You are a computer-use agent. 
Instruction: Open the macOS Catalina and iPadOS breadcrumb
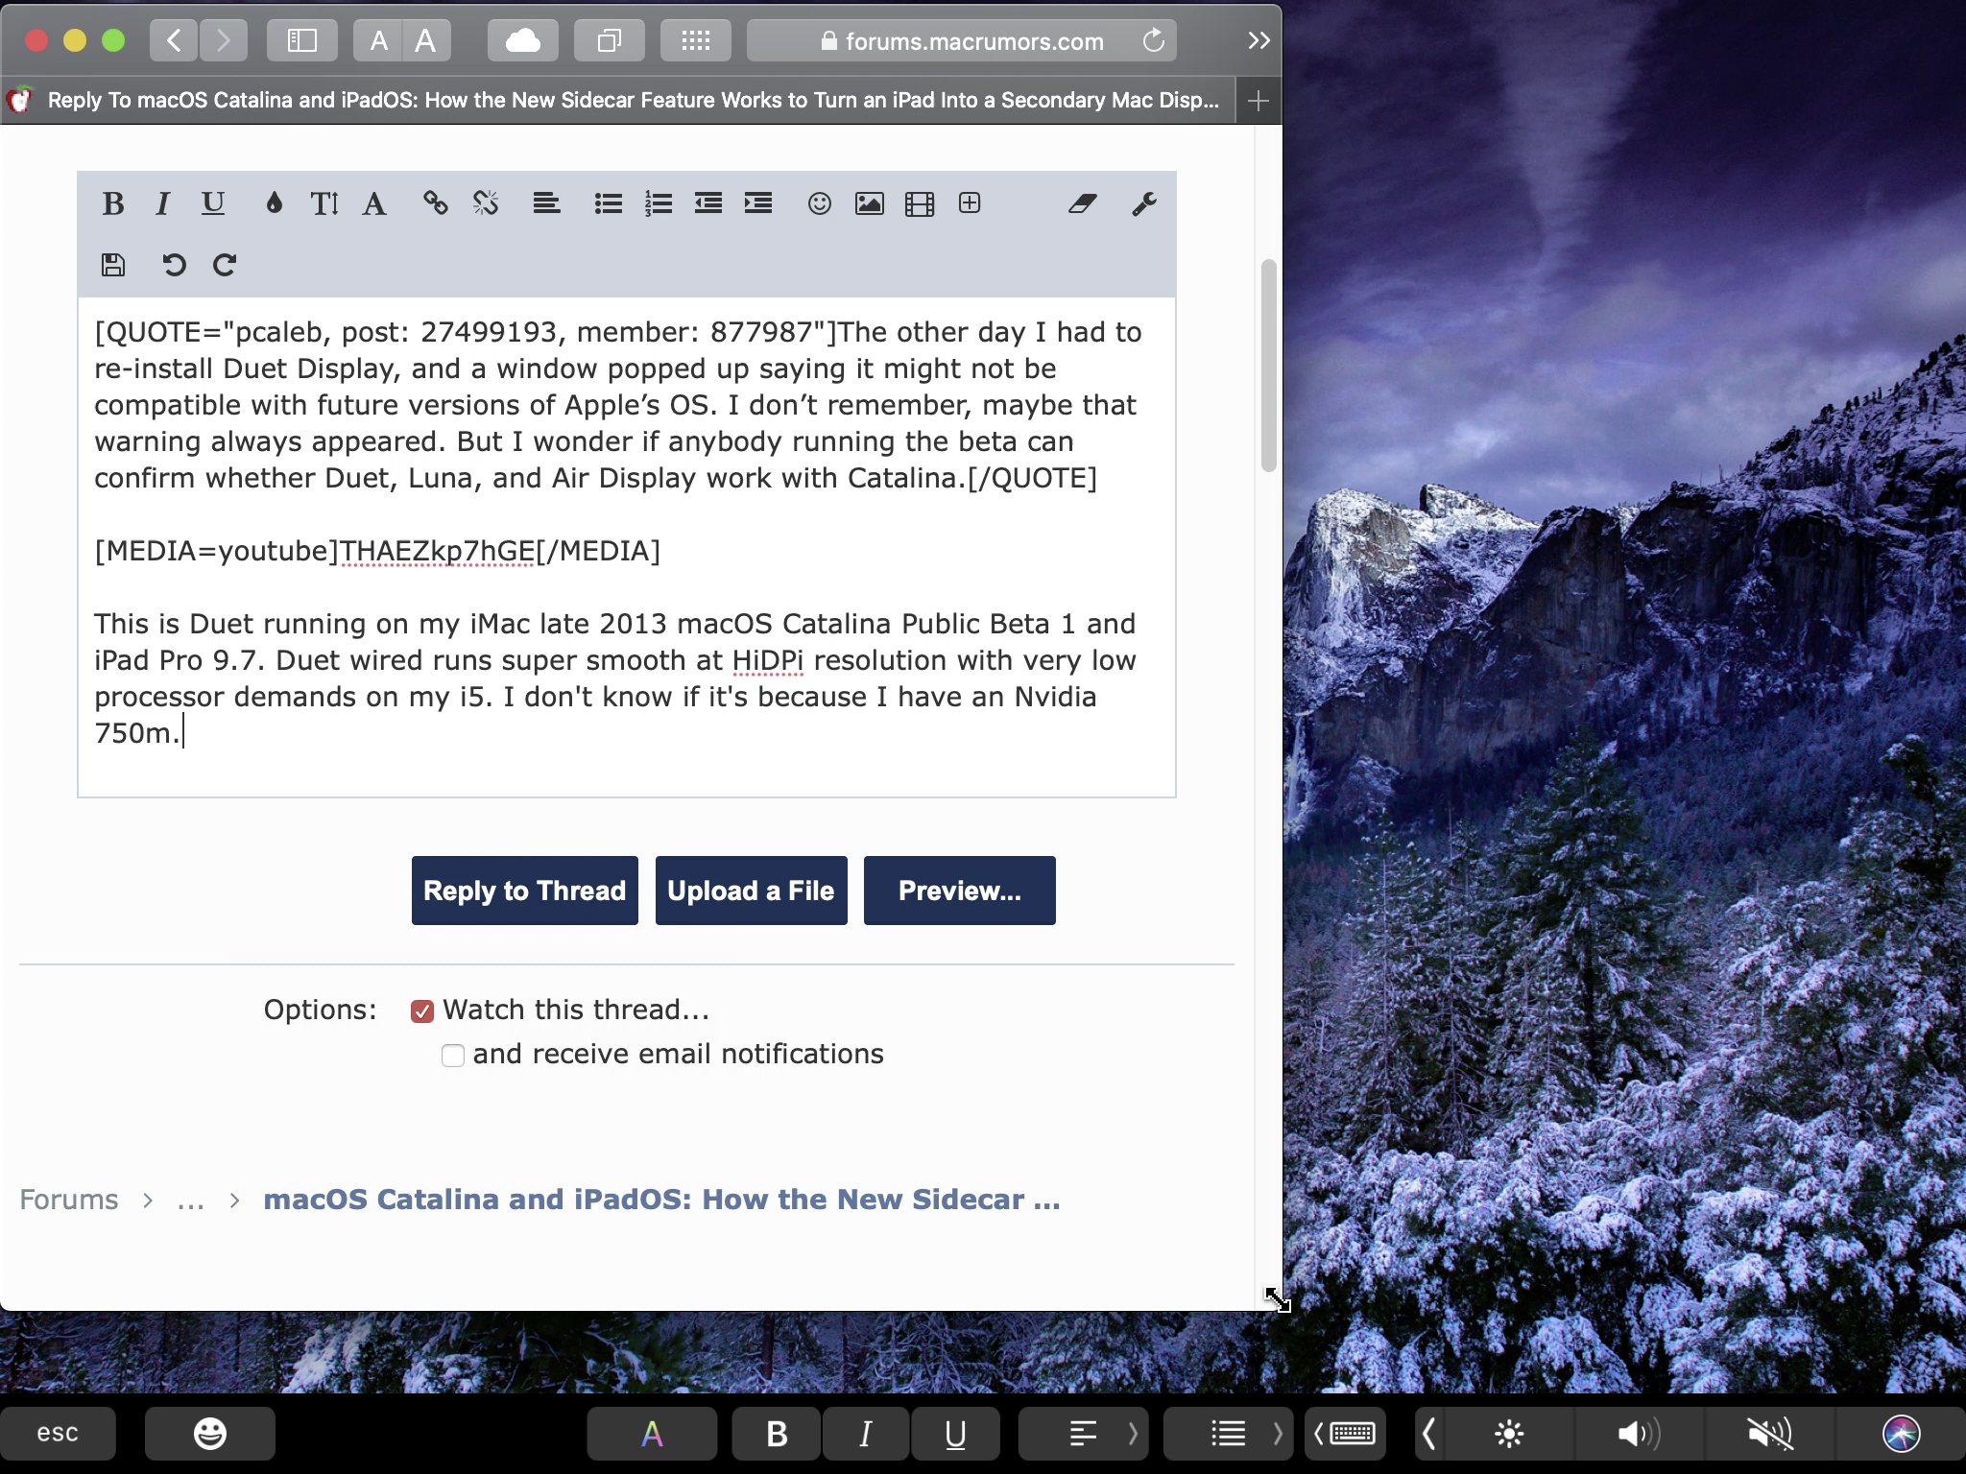click(x=661, y=1200)
